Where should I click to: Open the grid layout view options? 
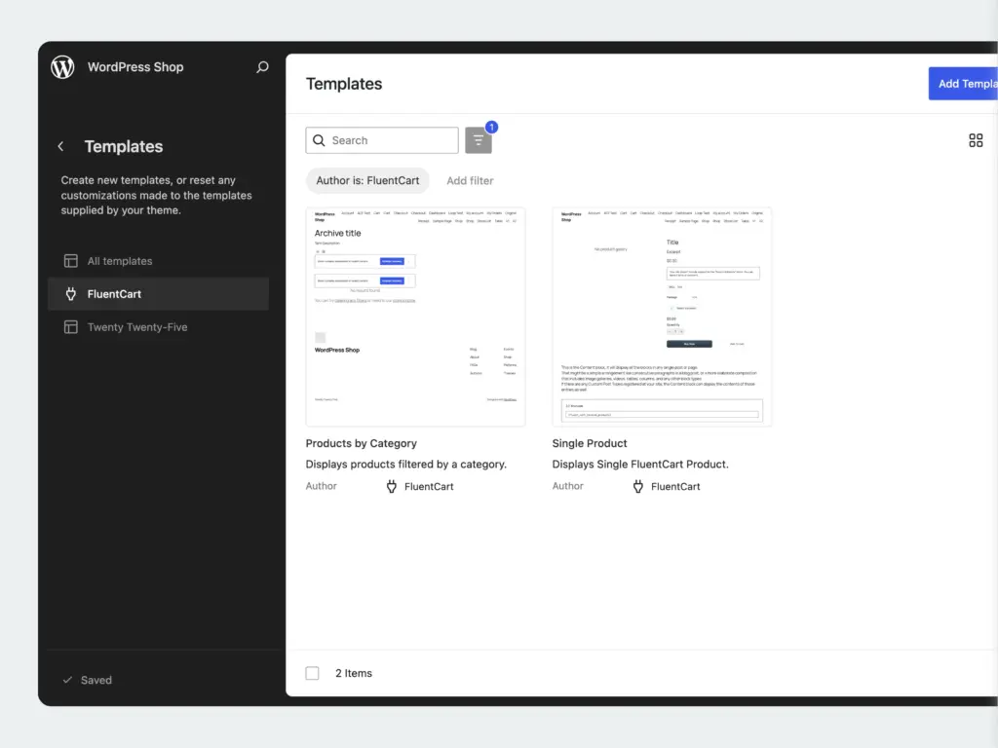point(976,140)
